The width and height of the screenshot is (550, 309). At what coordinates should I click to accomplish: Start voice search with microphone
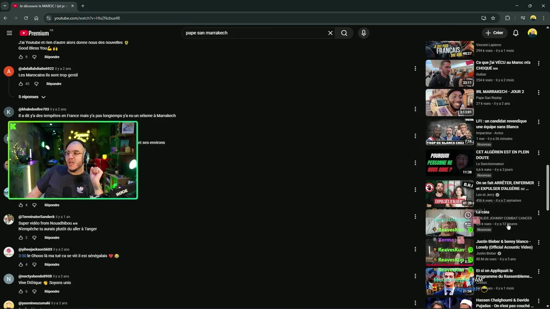(x=364, y=33)
